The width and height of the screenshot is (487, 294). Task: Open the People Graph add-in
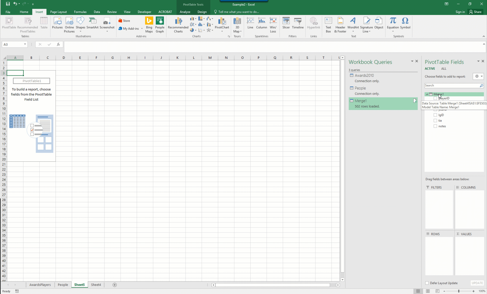click(160, 22)
